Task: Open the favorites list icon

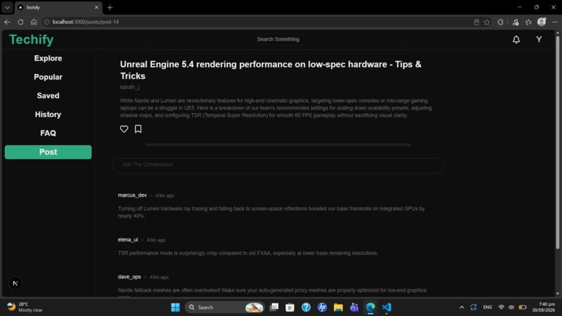Action: tap(529, 22)
